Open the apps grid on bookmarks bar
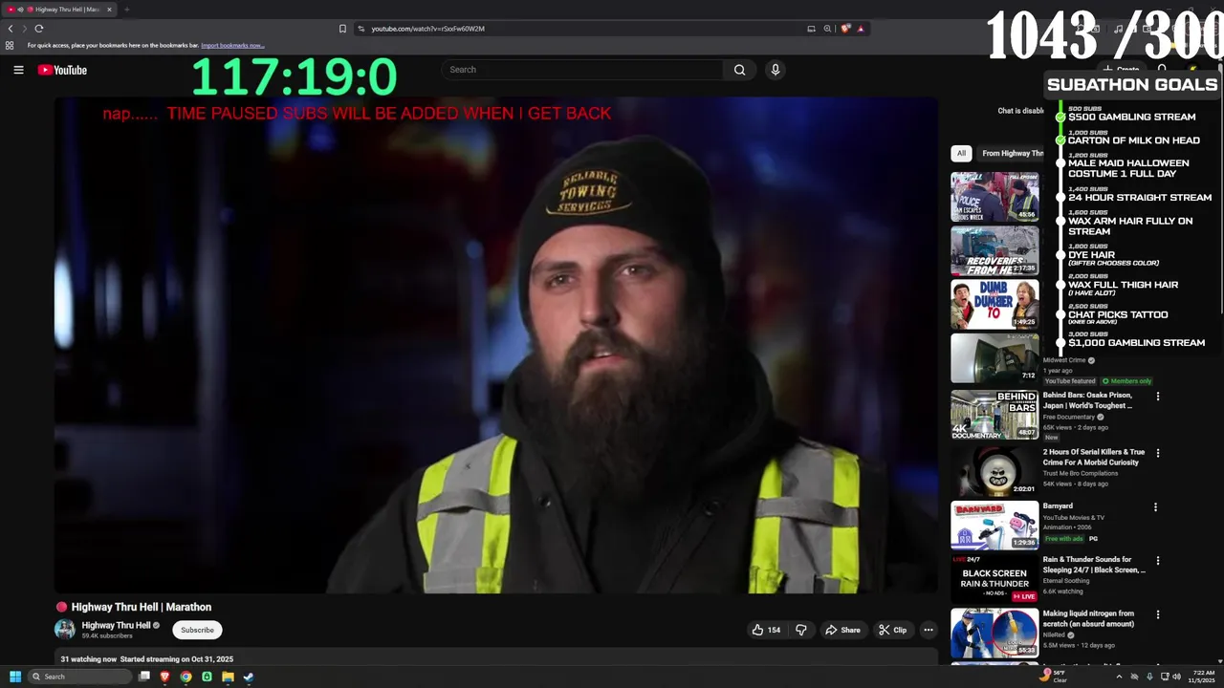The width and height of the screenshot is (1224, 688). point(10,45)
